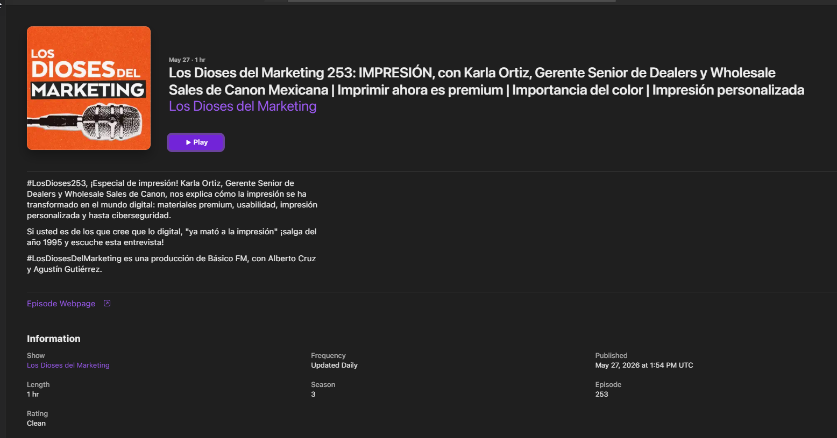Click the paragraph starting 'Si usted es de los'

(172, 237)
